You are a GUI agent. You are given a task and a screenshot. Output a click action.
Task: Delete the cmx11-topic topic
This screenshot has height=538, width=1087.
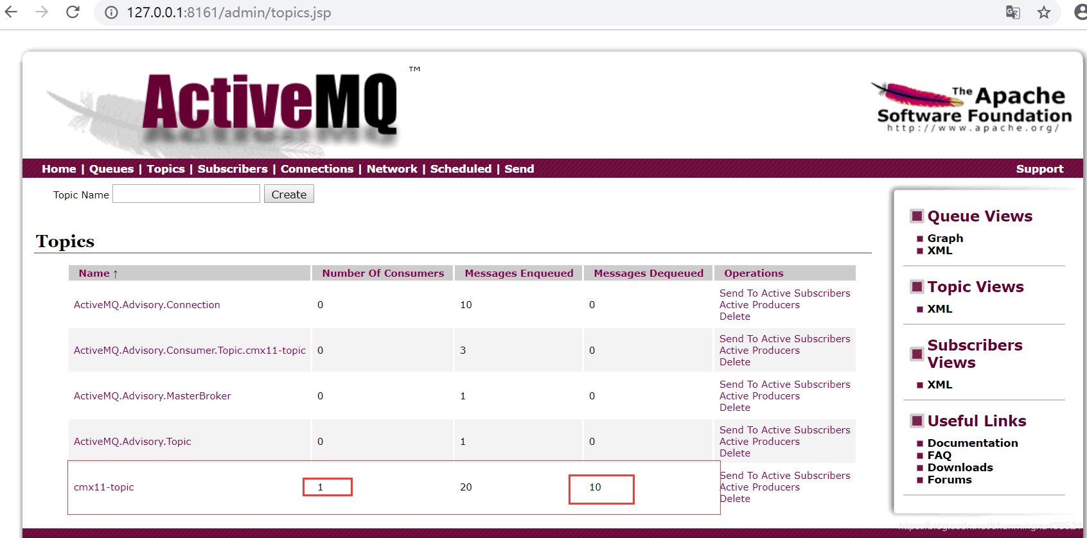pyautogui.click(x=735, y=499)
